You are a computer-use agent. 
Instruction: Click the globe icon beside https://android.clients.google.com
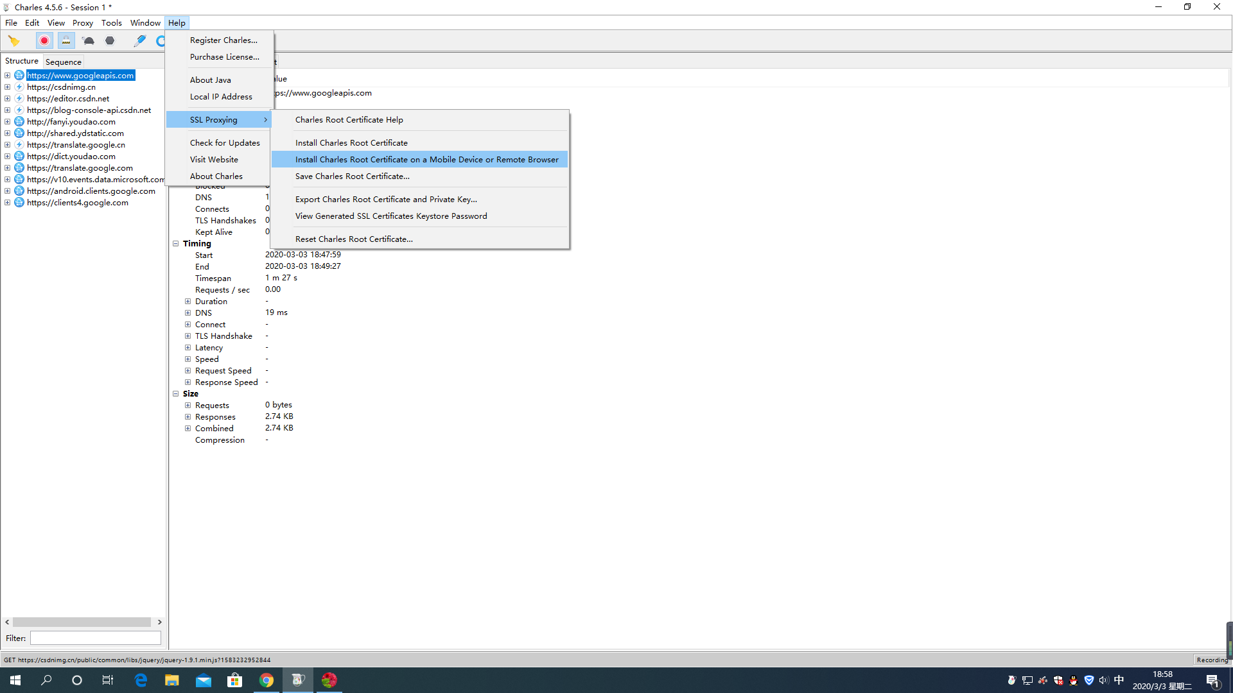click(x=19, y=191)
